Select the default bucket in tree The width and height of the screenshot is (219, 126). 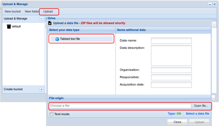(16, 26)
